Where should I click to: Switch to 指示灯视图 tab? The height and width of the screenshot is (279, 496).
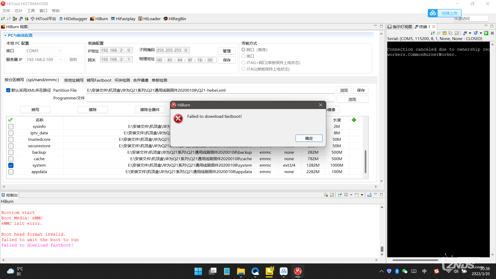pos(400,27)
